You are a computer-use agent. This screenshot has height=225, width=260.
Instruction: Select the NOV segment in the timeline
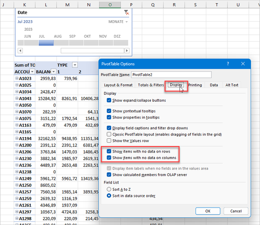coord(106,43)
